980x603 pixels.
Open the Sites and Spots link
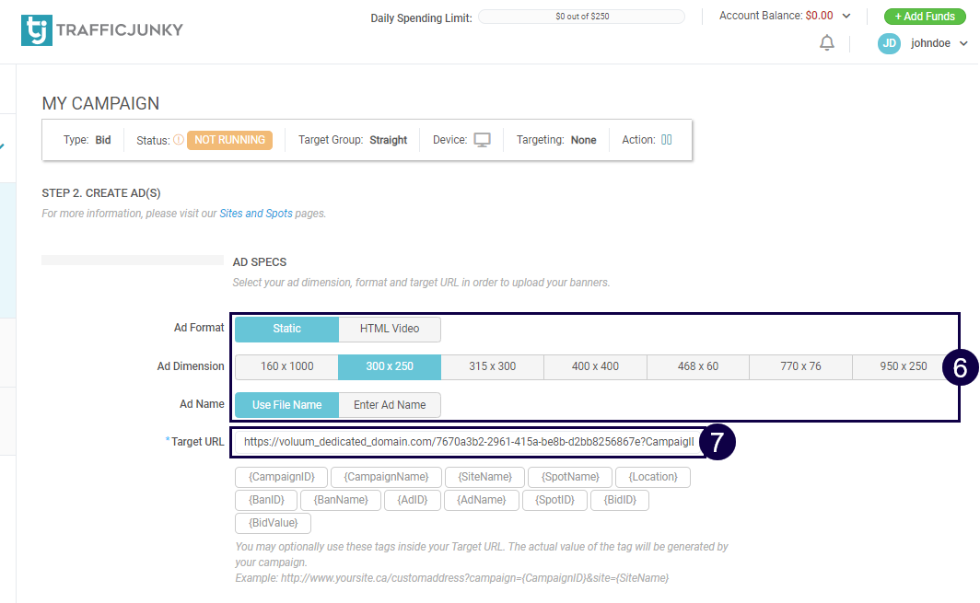click(x=255, y=214)
